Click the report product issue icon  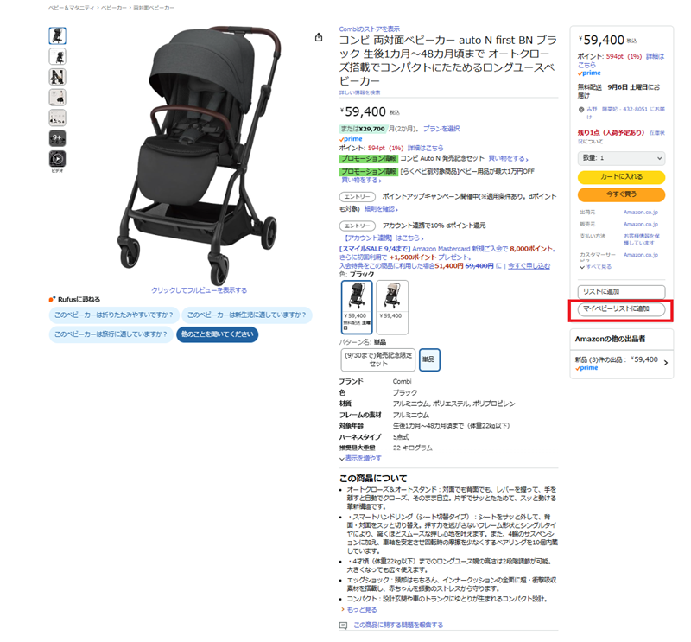pyautogui.click(x=343, y=626)
